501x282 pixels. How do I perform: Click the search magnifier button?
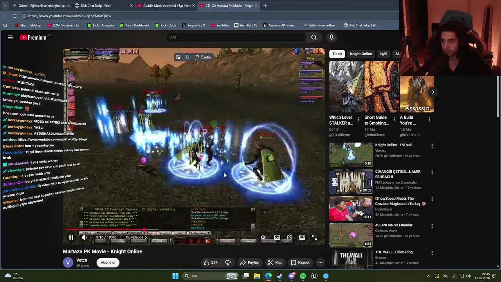pyautogui.click(x=314, y=37)
